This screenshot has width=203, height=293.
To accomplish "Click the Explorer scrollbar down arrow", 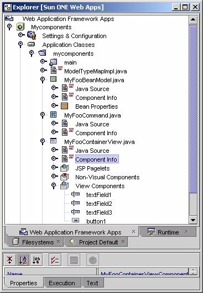I will [x=193, y=220].
